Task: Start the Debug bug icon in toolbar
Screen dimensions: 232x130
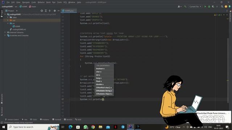Action: coord(209,6)
